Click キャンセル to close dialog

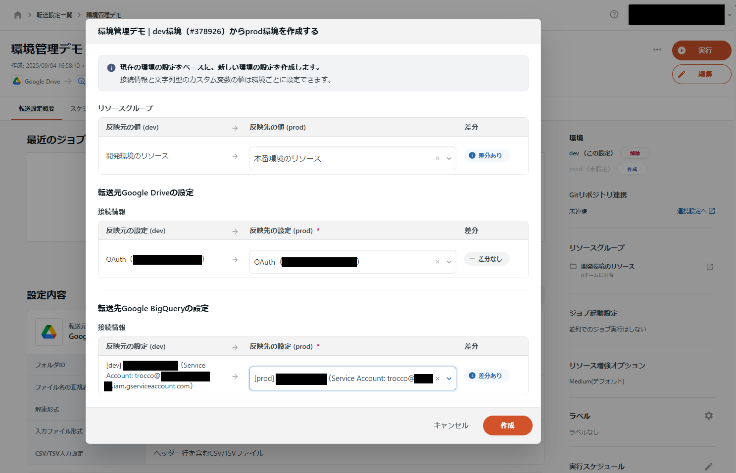click(451, 426)
